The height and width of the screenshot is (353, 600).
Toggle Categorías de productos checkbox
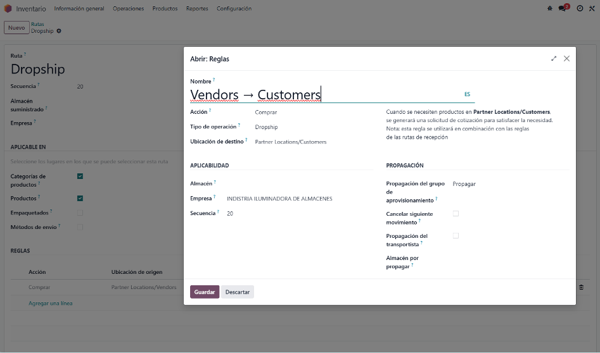tap(80, 176)
